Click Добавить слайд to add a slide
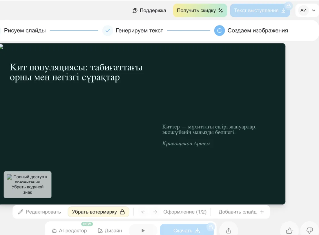This screenshot has height=235, width=319. tap(241, 212)
